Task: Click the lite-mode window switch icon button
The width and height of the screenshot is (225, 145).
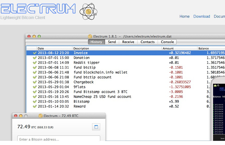Action: (96, 127)
